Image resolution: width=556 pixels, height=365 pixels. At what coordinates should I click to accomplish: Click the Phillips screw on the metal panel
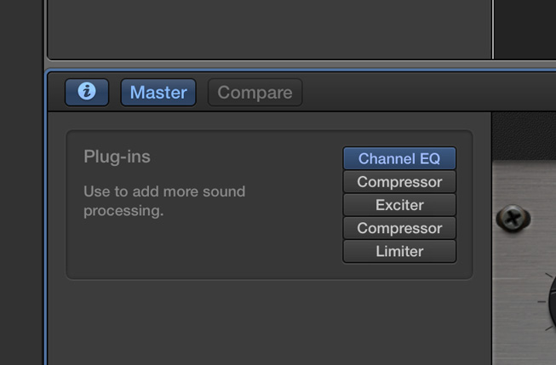point(513,219)
